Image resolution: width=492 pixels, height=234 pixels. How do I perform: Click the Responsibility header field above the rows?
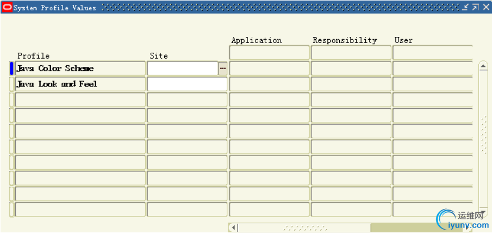(x=351, y=53)
